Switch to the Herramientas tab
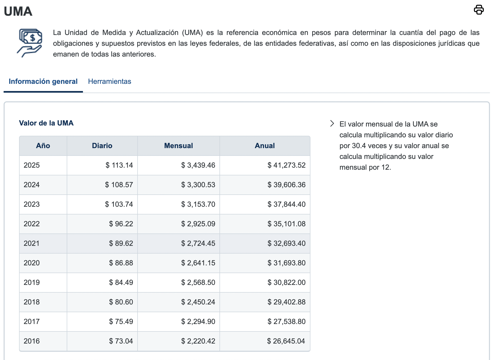The height and width of the screenshot is (360, 491). click(109, 82)
